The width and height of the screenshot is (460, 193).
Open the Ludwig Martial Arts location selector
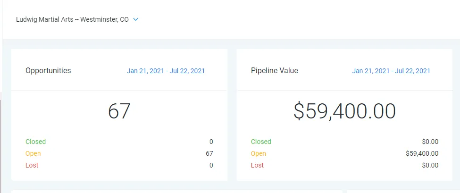72,20
